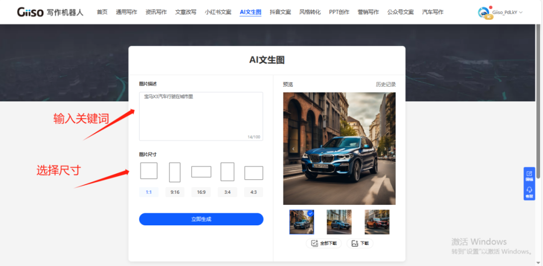Open the PPT创作 tab
Screen dimensions: 543x266
339,12
